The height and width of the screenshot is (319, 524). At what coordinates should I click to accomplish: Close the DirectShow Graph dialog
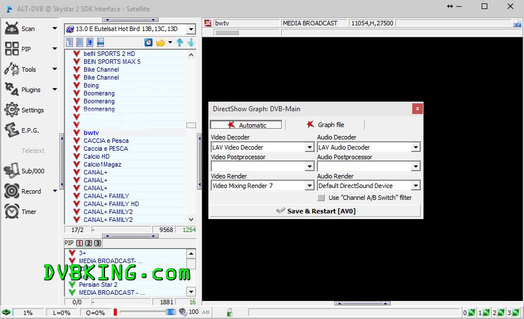pyautogui.click(x=417, y=108)
